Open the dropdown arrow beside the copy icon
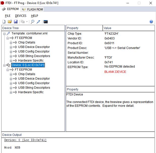The image size is (156, 153). point(27,22)
